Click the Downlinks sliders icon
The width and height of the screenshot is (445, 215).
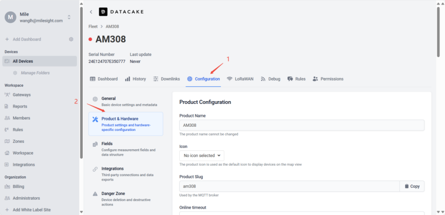[x=156, y=79]
